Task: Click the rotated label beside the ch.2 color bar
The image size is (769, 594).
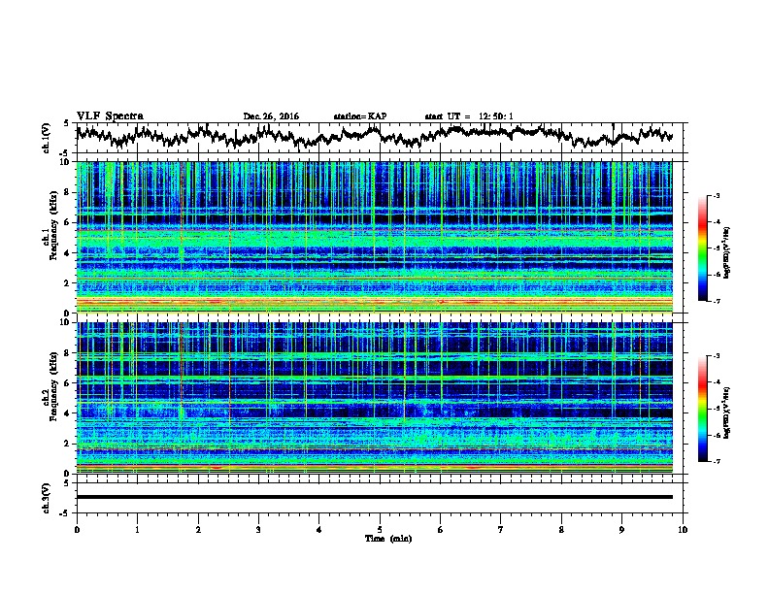Action: click(726, 412)
